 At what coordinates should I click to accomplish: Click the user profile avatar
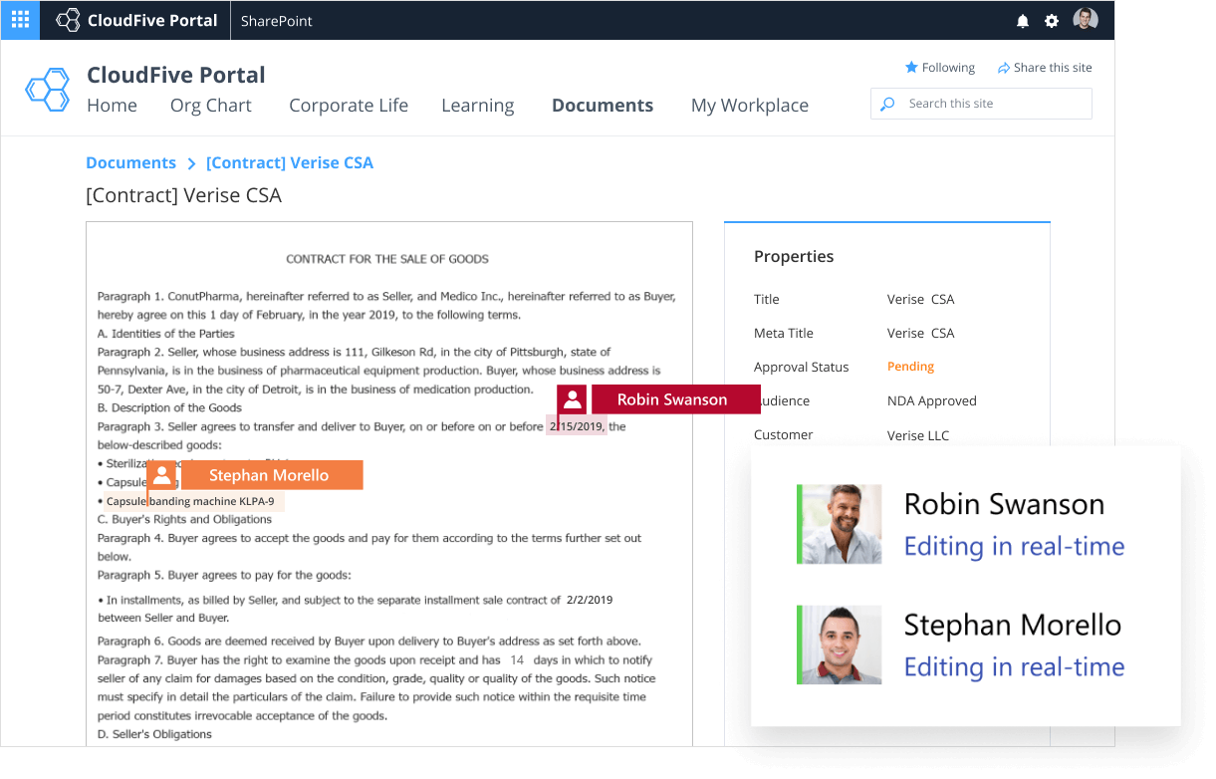[1086, 20]
